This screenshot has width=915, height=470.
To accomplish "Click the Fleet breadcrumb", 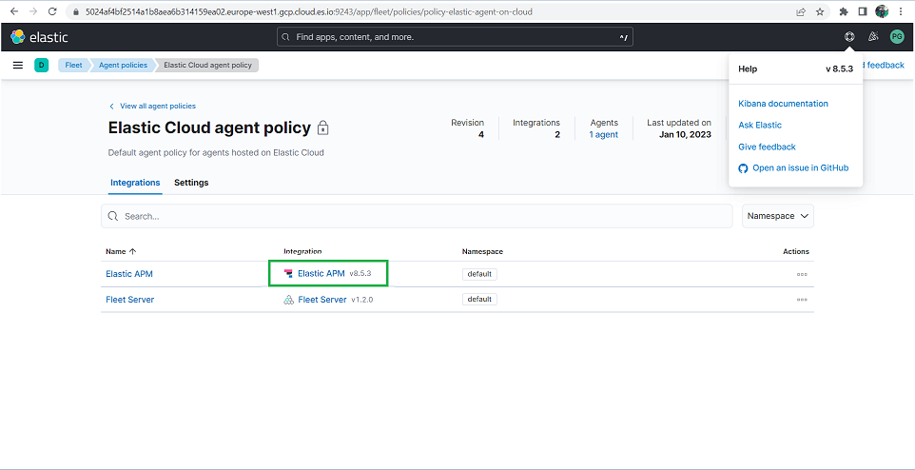I will tap(73, 66).
